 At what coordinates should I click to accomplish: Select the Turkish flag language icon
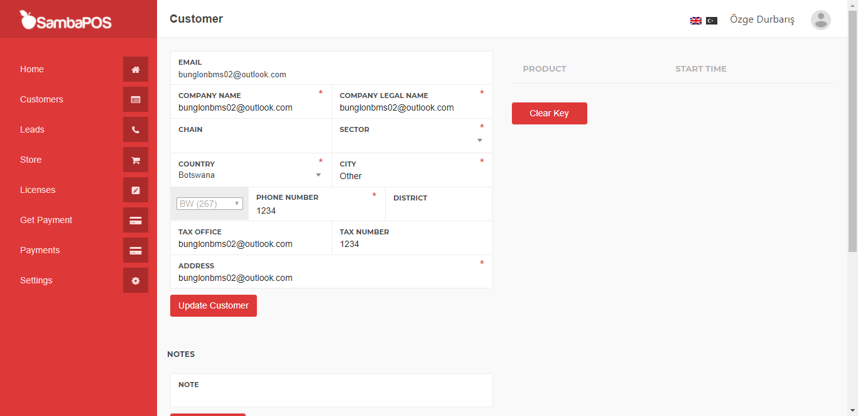710,20
